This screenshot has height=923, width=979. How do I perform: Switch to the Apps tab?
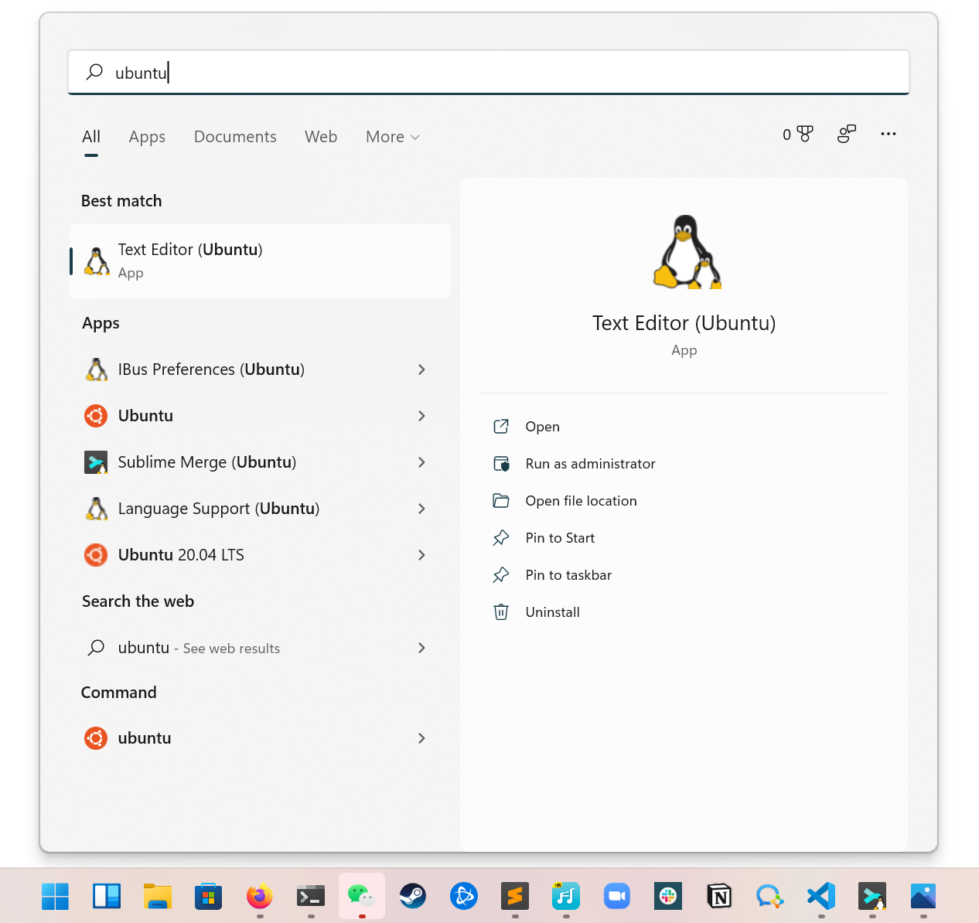146,137
